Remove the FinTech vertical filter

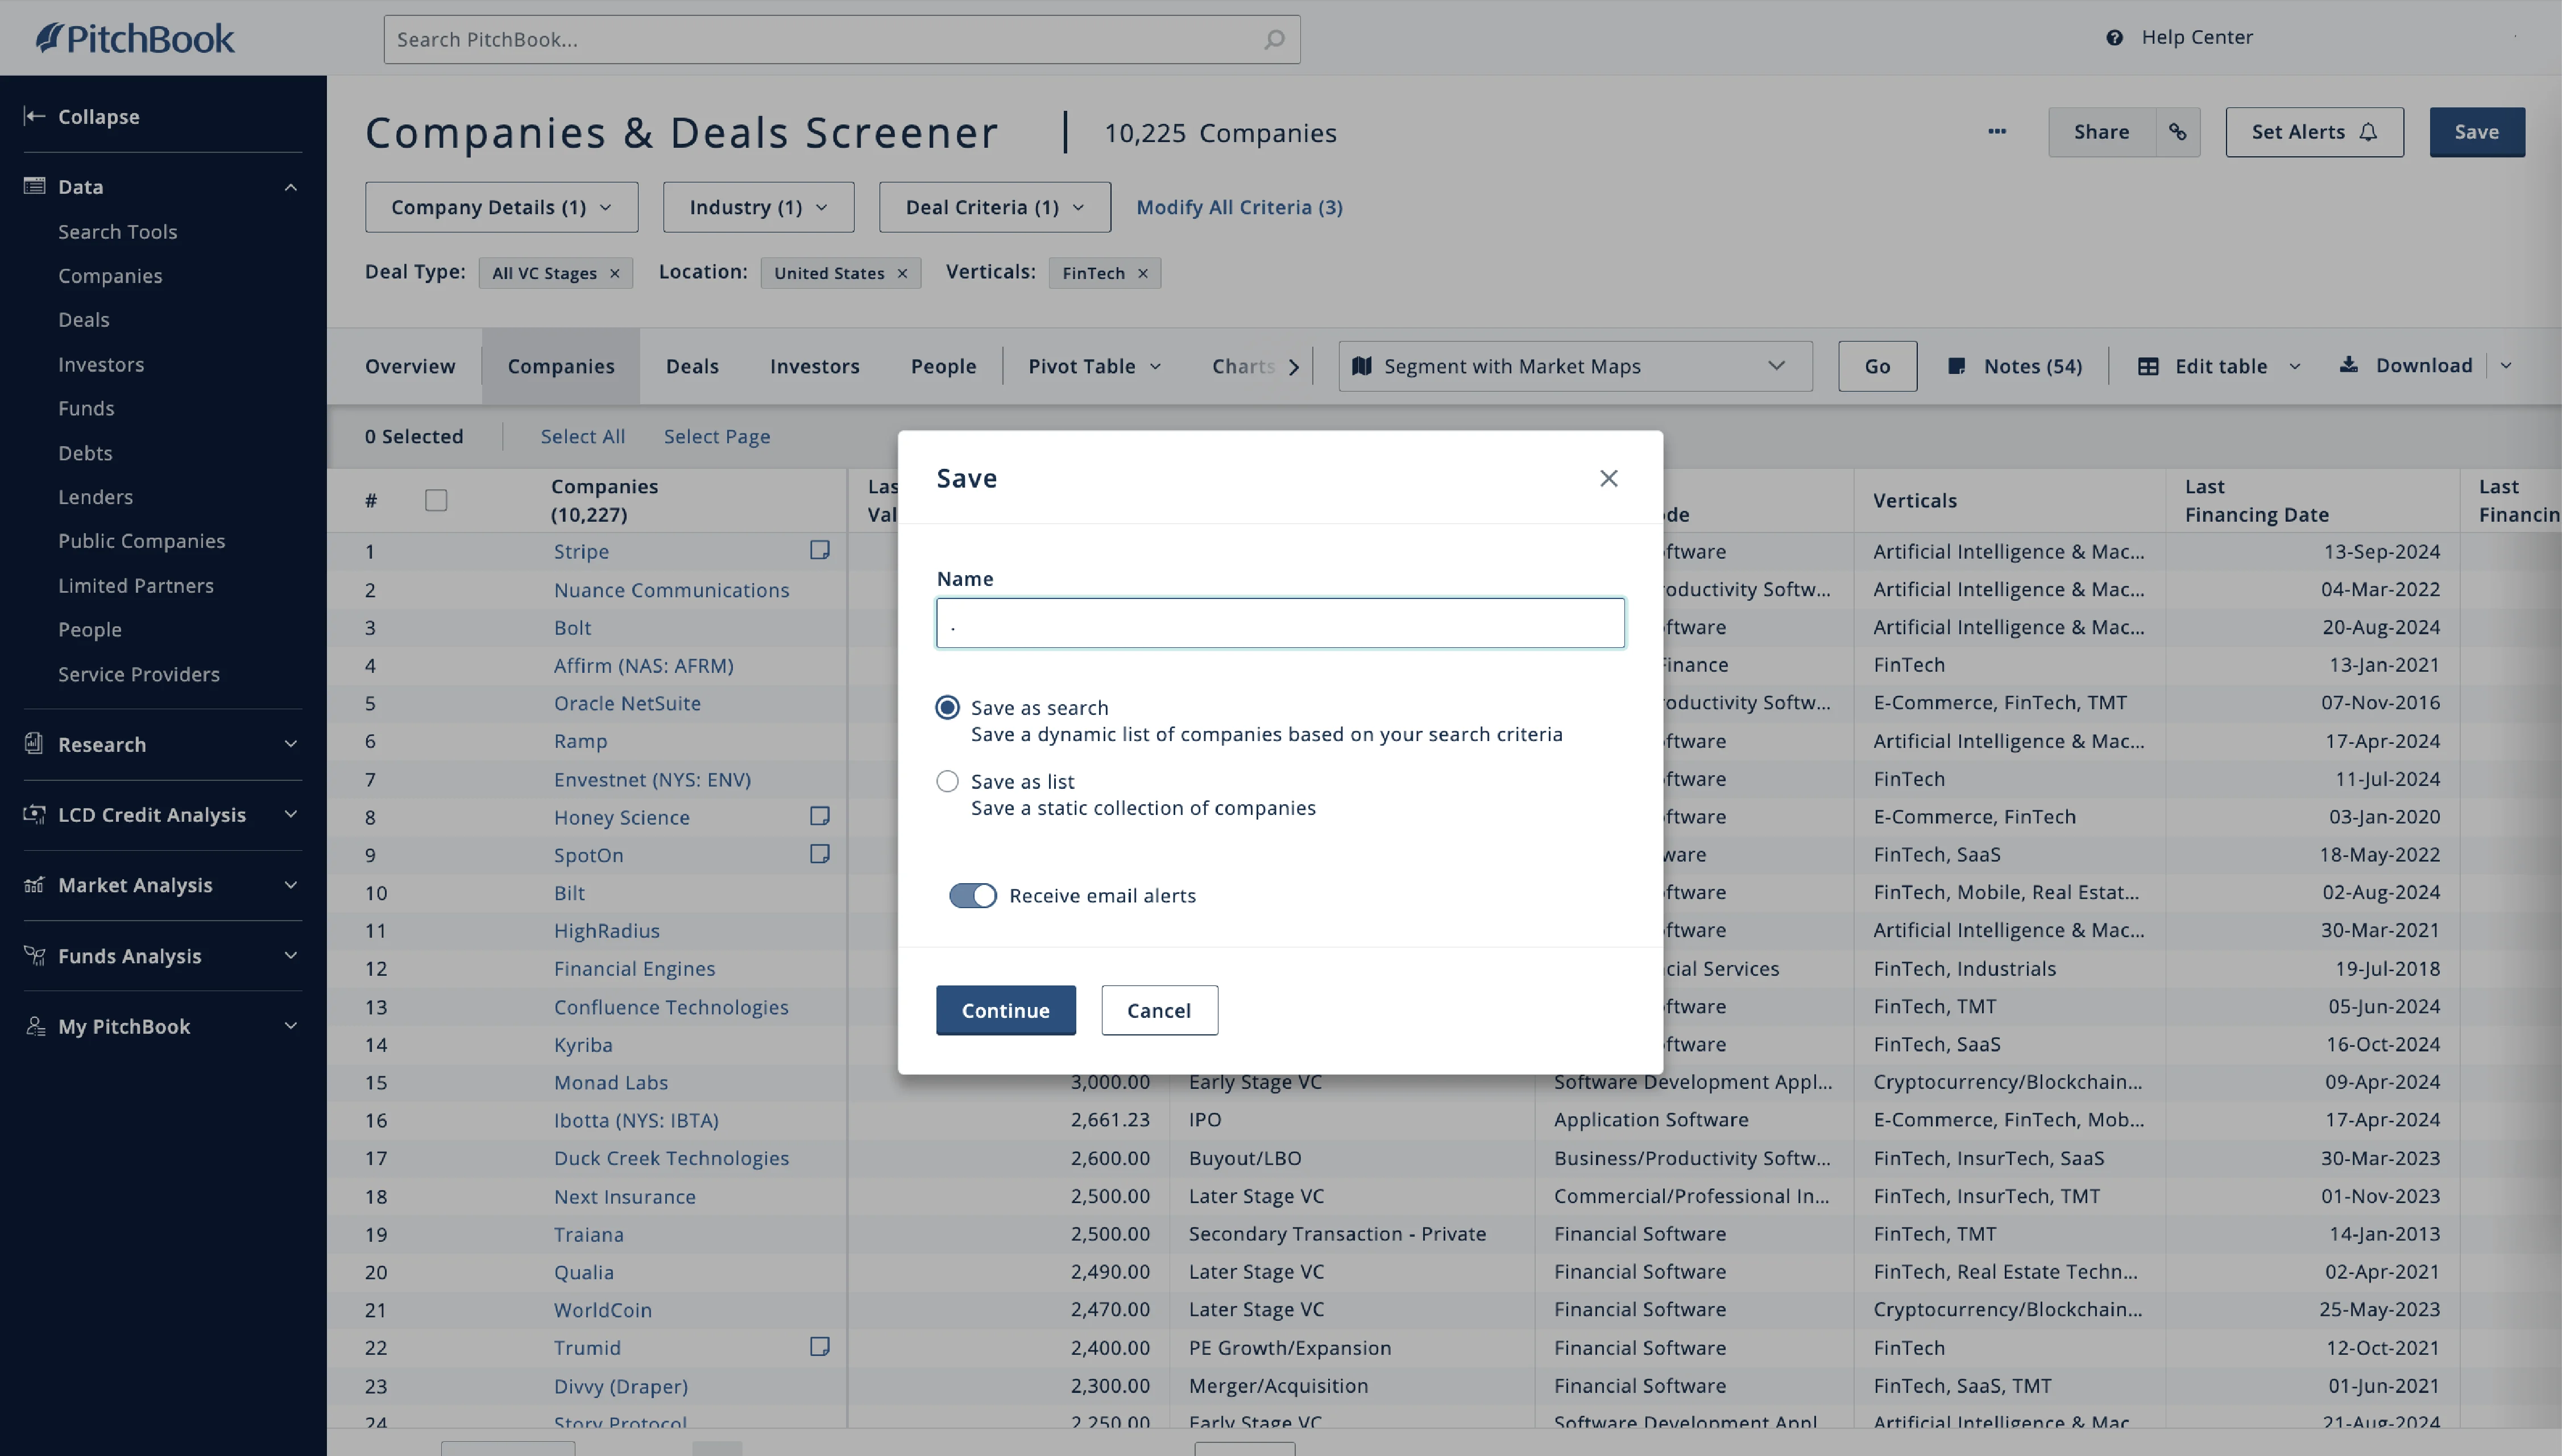click(1142, 273)
